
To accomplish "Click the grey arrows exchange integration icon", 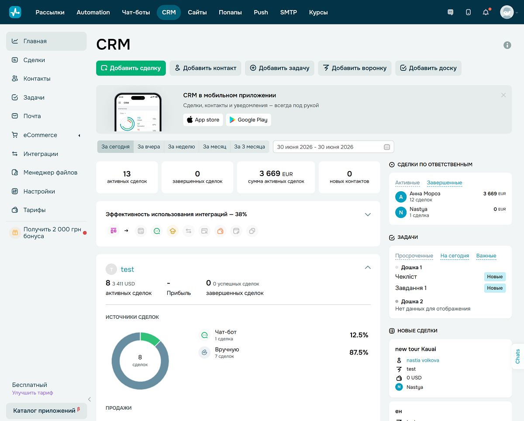I will tap(188, 231).
